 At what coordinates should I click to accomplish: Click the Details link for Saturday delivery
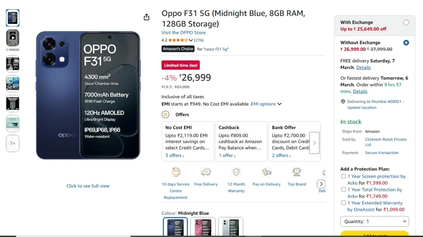click(x=363, y=67)
